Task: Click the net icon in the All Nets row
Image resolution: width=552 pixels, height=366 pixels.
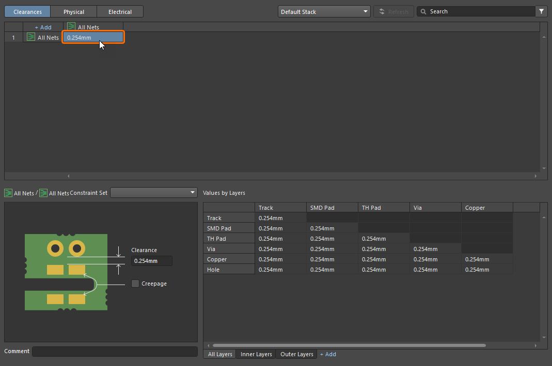Action: coord(31,37)
